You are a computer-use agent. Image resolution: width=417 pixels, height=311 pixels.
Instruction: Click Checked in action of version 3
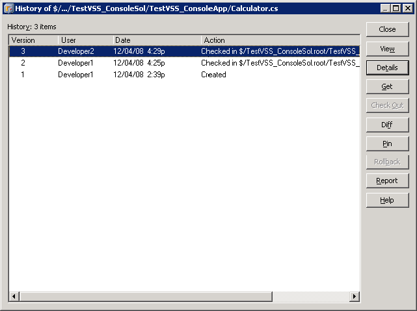point(280,51)
